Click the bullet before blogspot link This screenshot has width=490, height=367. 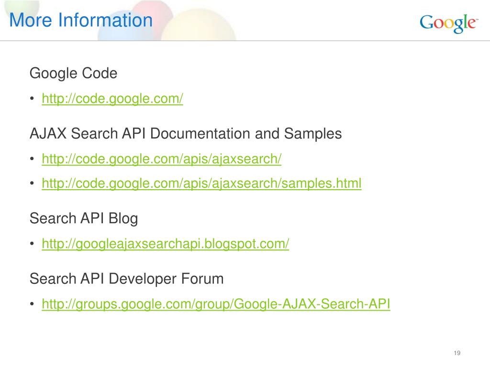tap(32, 243)
